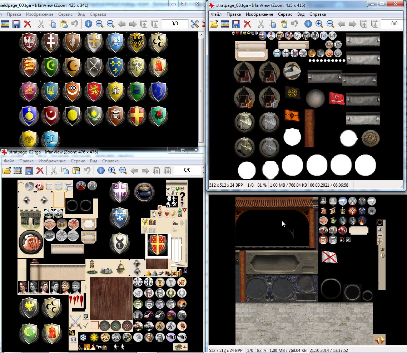407x353 pixels.
Task: Click Slideshow icon in stratpage_02 toolbar
Action: (x=18, y=171)
